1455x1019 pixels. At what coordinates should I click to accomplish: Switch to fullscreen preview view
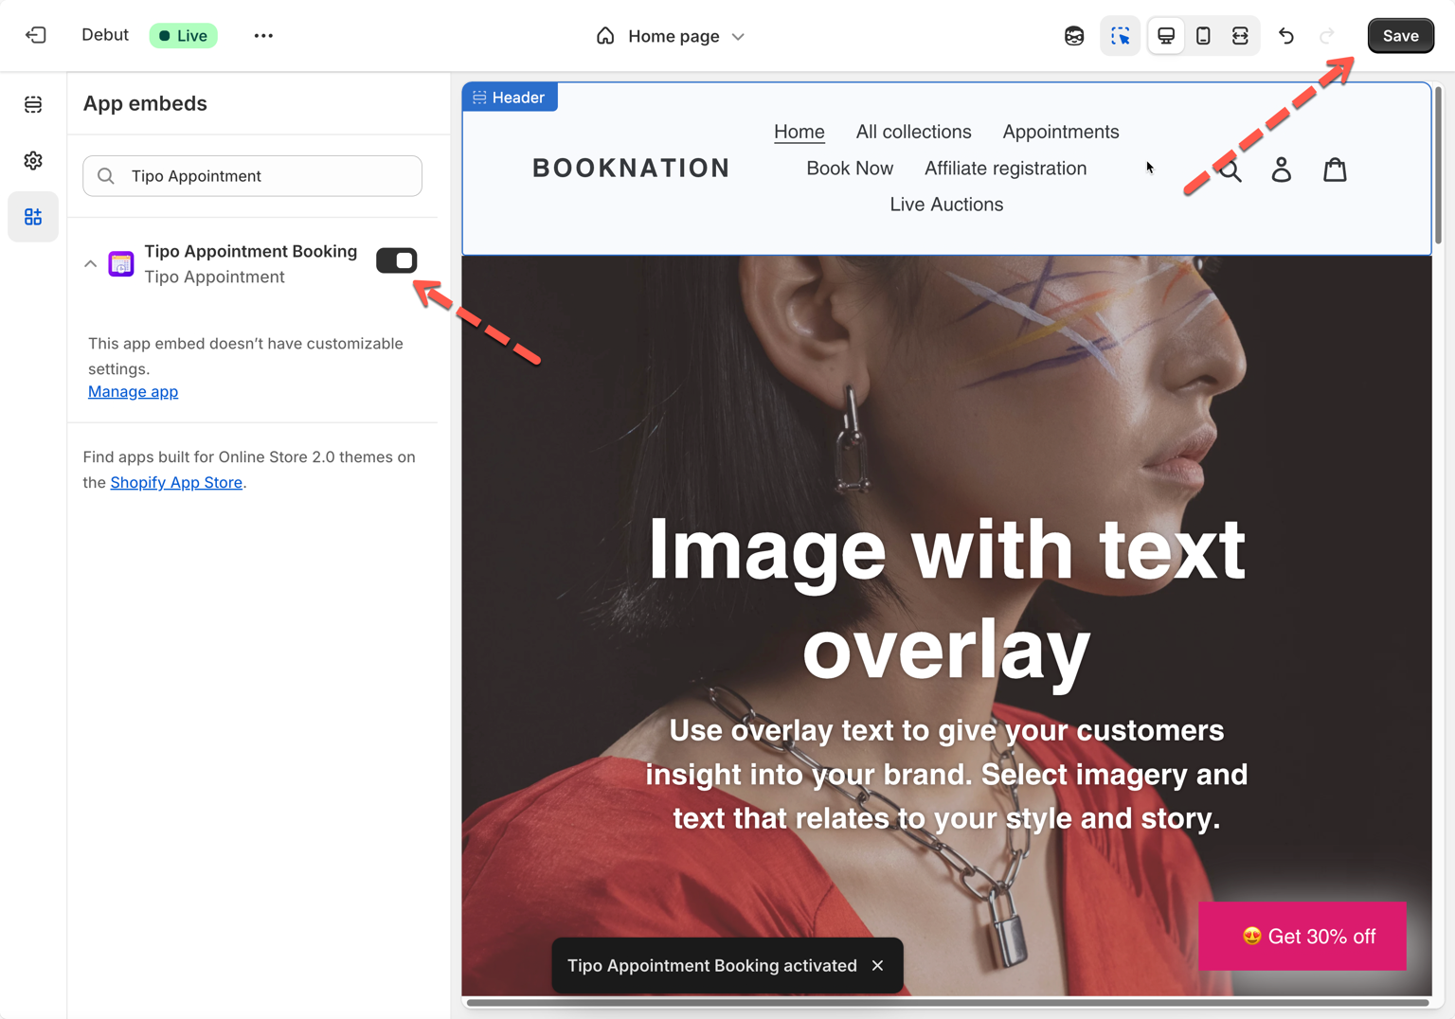tap(1240, 36)
